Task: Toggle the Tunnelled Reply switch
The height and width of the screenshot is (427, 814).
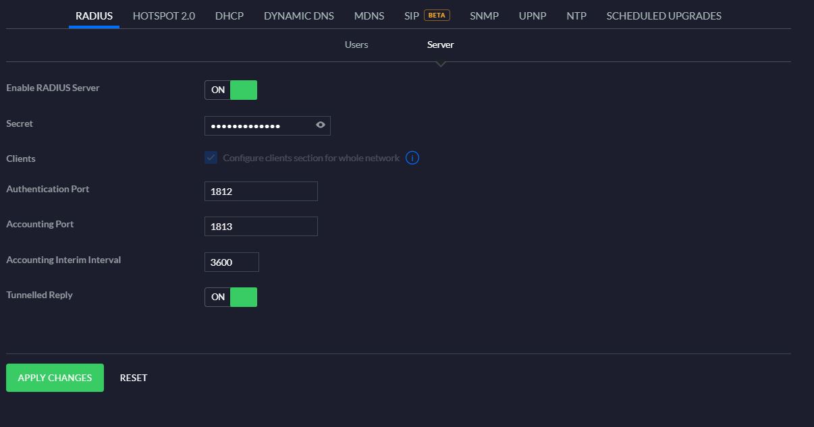Action: point(231,297)
